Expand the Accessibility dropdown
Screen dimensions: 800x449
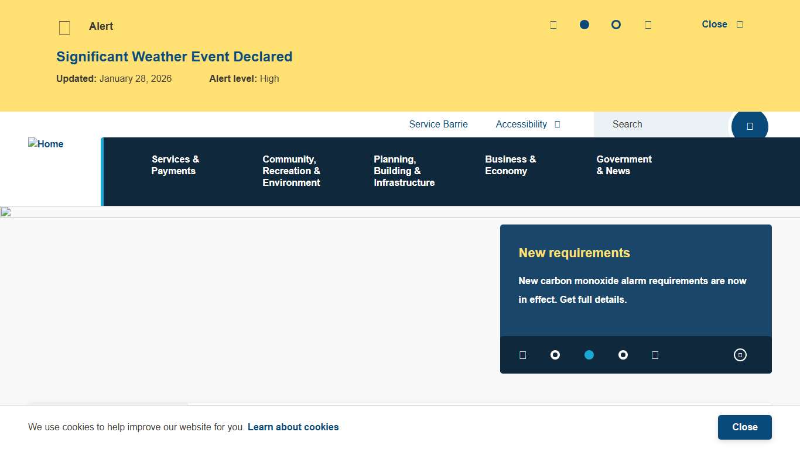pos(527,124)
